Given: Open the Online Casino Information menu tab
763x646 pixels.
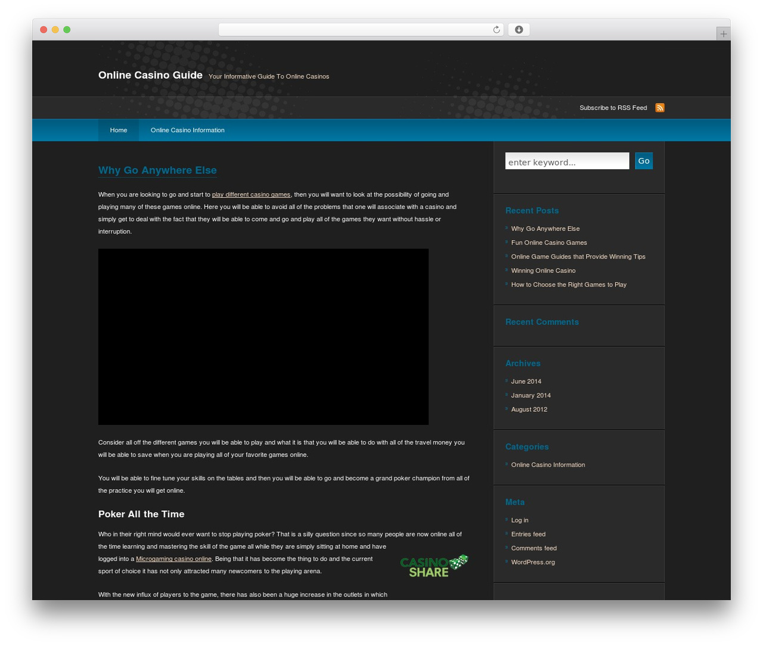Looking at the screenshot, I should click(x=188, y=130).
